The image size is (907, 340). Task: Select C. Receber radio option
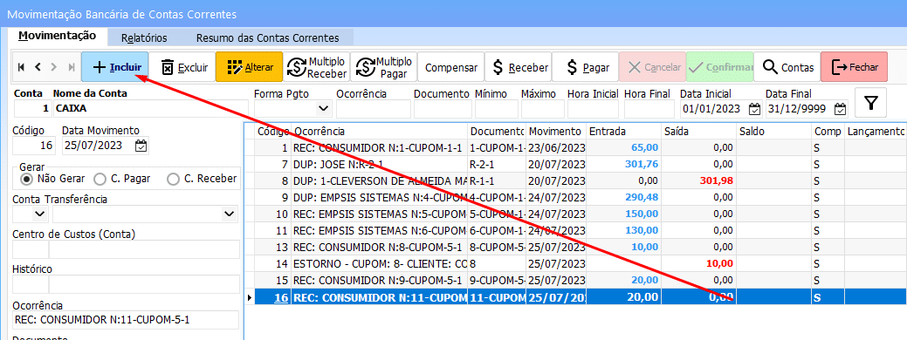pyautogui.click(x=202, y=179)
